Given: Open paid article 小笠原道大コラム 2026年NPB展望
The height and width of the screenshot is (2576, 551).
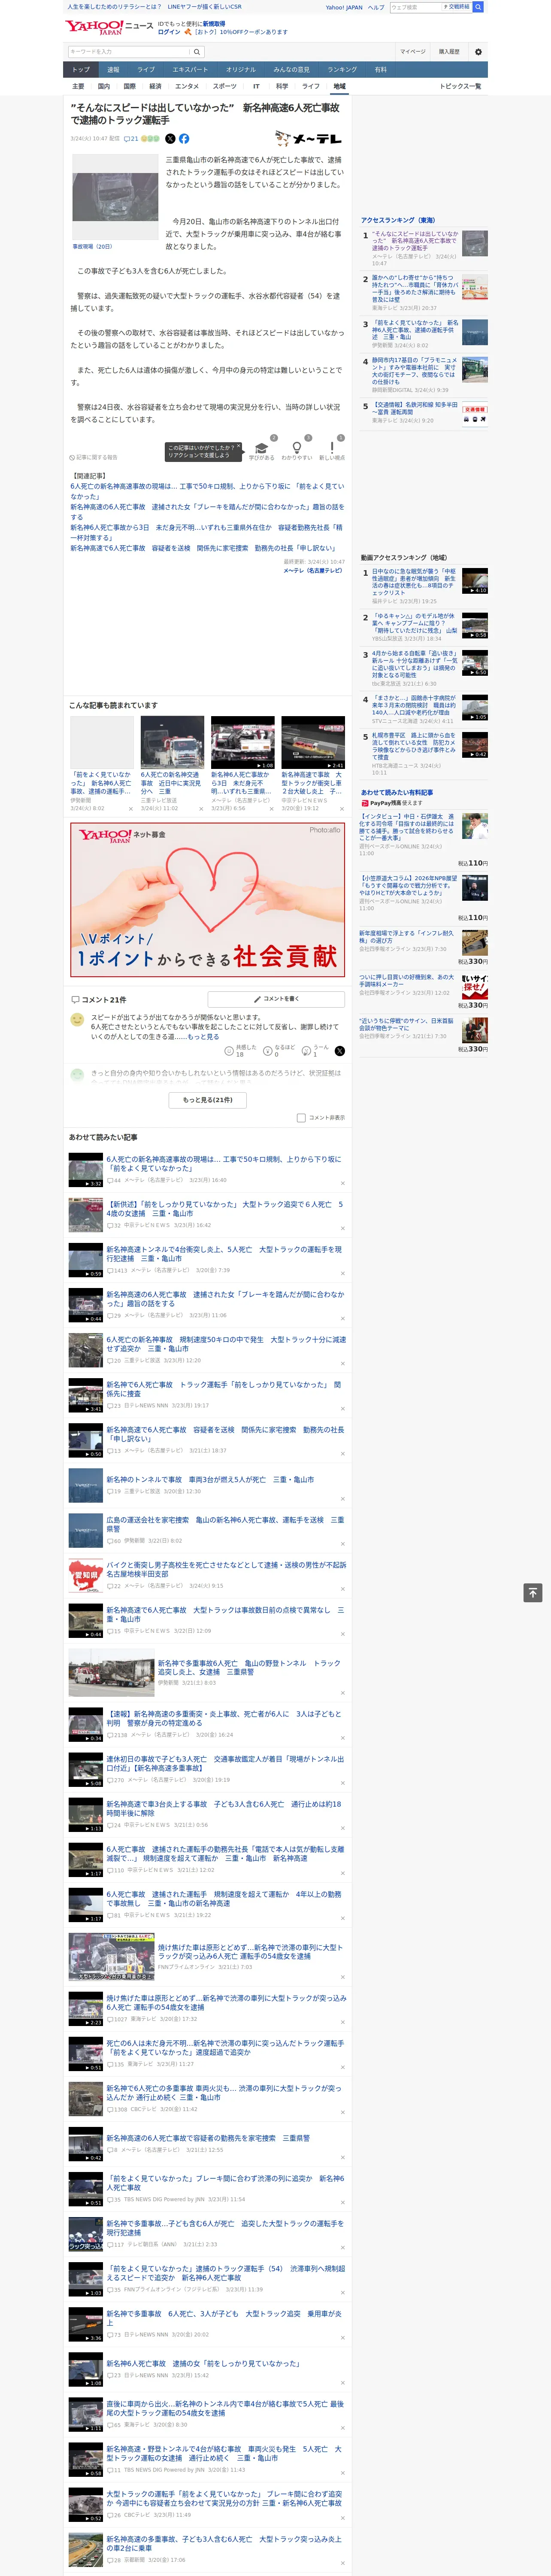Looking at the screenshot, I should (409, 886).
